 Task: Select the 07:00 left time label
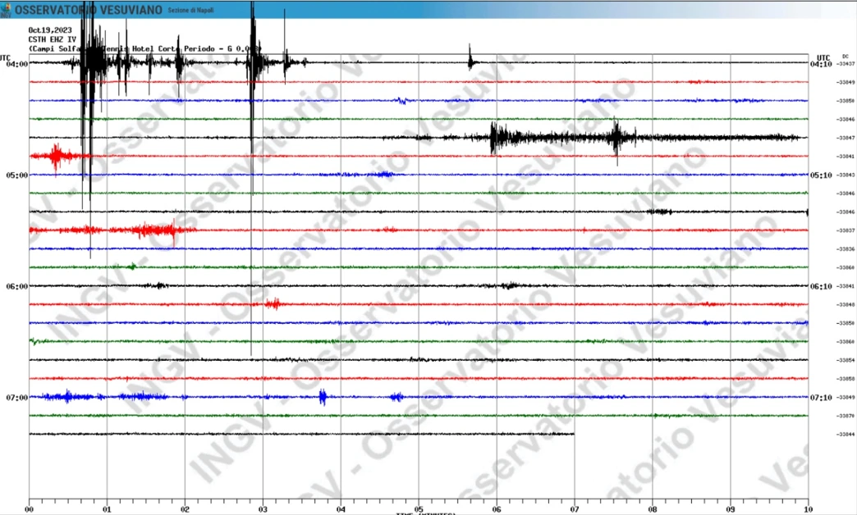tap(16, 398)
